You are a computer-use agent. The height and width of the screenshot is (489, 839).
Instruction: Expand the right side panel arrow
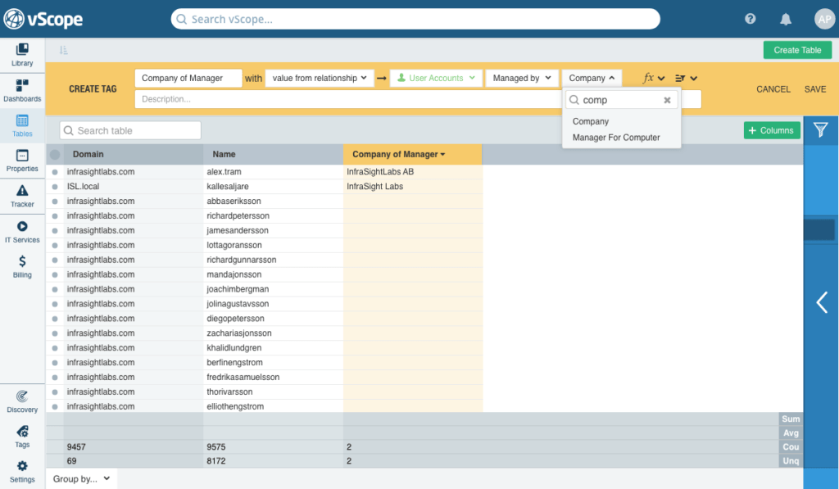tap(822, 302)
